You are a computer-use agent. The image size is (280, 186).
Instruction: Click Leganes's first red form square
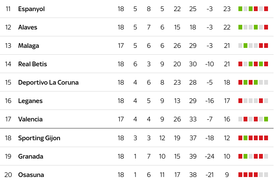coord(241,101)
